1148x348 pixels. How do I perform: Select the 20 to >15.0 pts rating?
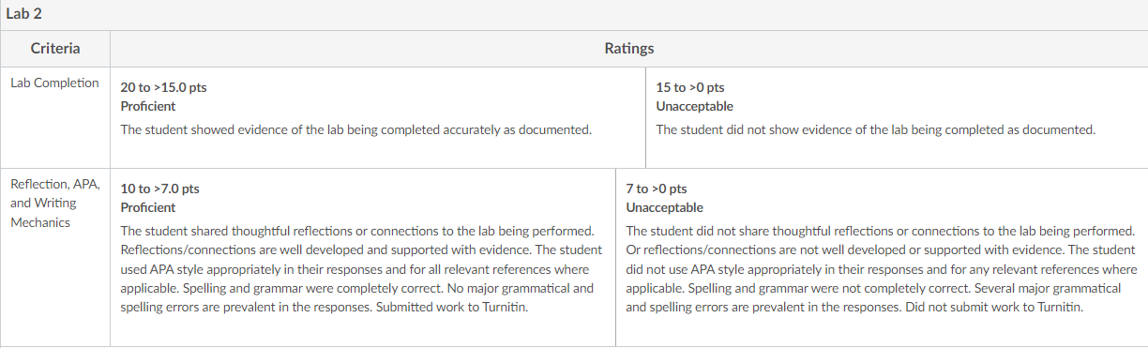click(164, 87)
